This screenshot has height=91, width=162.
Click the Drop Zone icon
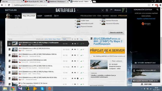142,84
